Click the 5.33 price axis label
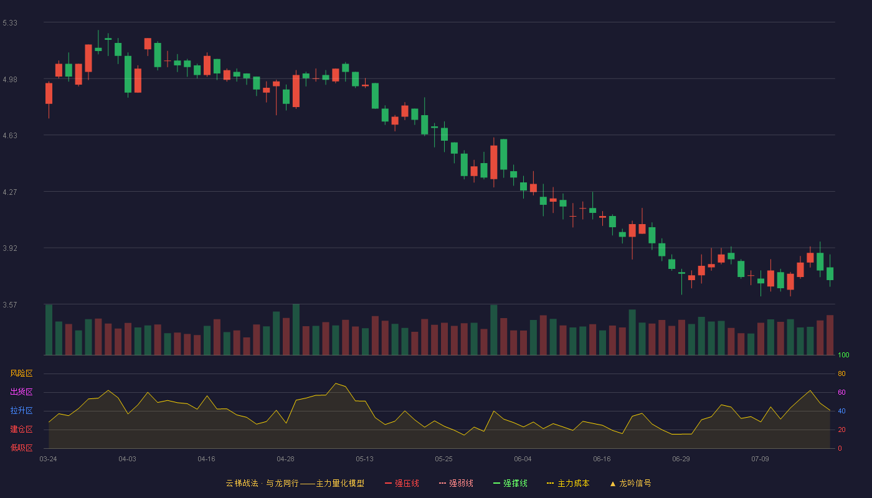The image size is (872, 498). (10, 23)
